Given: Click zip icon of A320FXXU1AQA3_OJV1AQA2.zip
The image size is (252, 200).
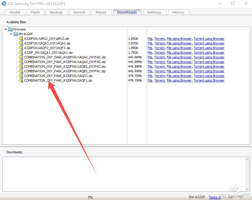Looking at the screenshot, I should 21,43.
